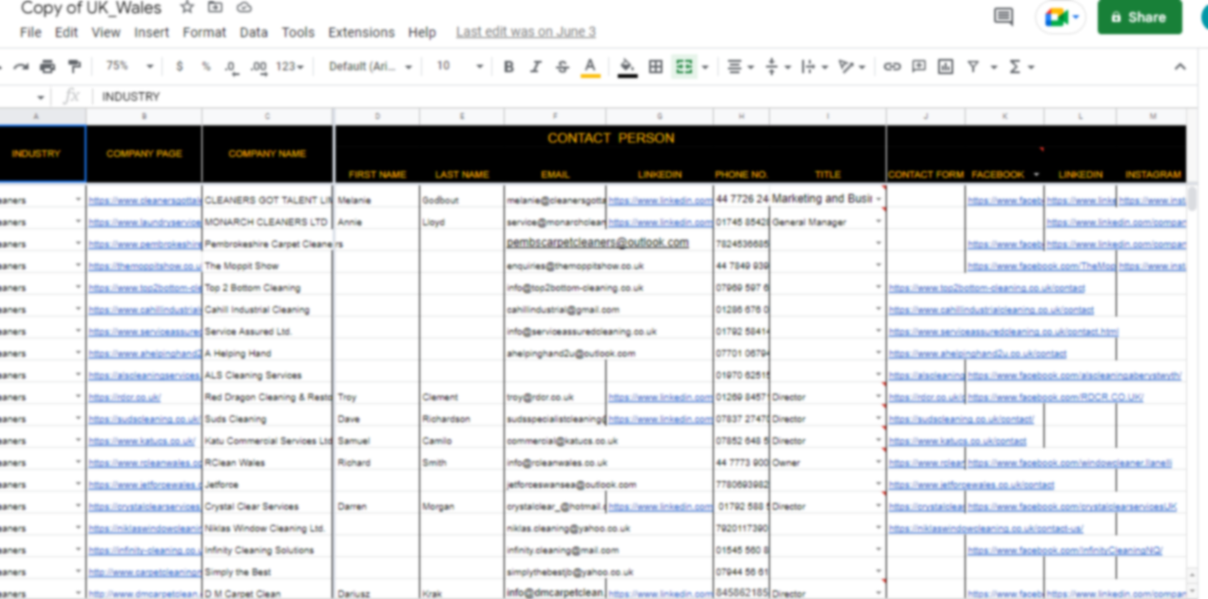
Task: Select the paint format tool
Action: click(x=74, y=67)
